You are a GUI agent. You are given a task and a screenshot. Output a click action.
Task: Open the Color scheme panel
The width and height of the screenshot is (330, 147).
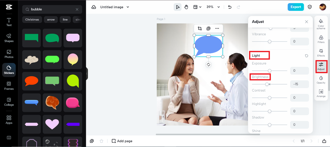tap(321, 24)
